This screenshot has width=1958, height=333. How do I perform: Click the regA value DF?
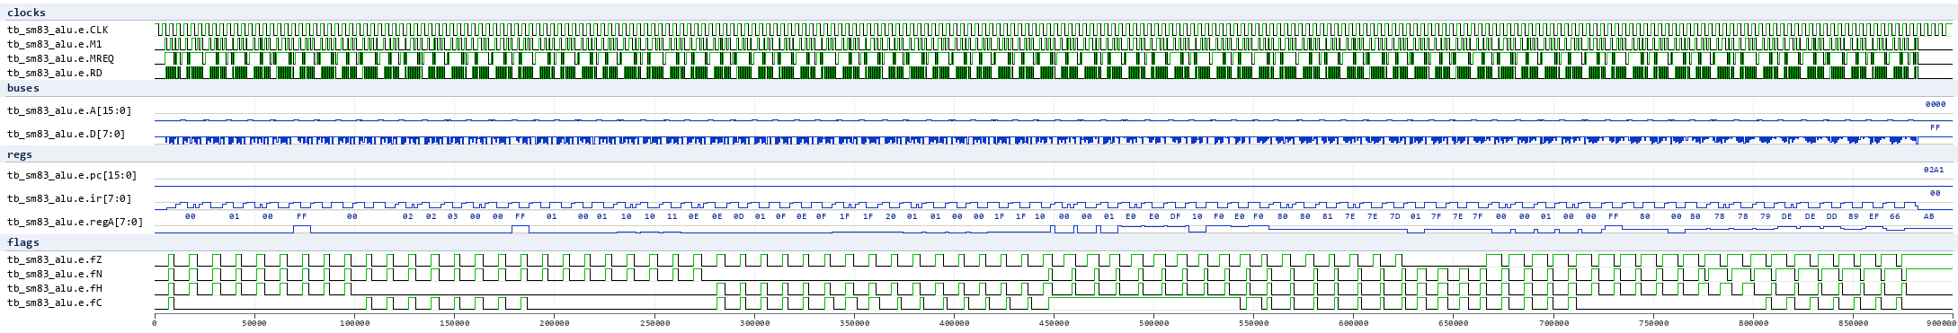click(x=1175, y=216)
